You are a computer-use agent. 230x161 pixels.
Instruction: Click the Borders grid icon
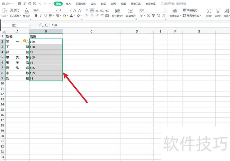pyautogui.click(x=51, y=15)
